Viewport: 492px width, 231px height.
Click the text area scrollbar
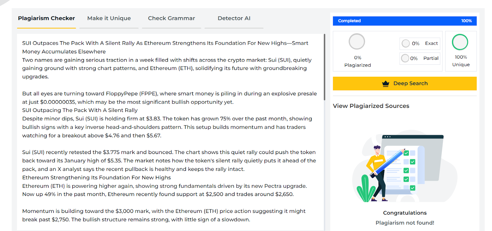pyautogui.click(x=324, y=67)
